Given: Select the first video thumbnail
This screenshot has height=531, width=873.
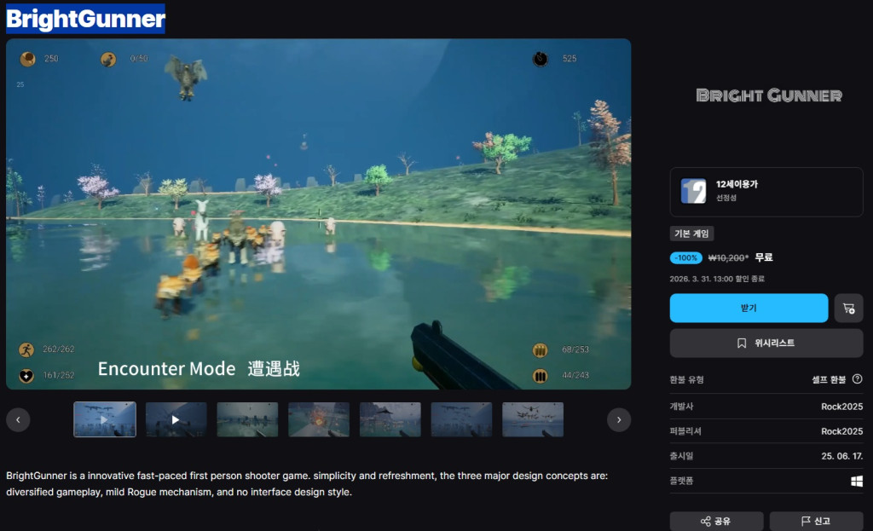Looking at the screenshot, I should click(105, 419).
